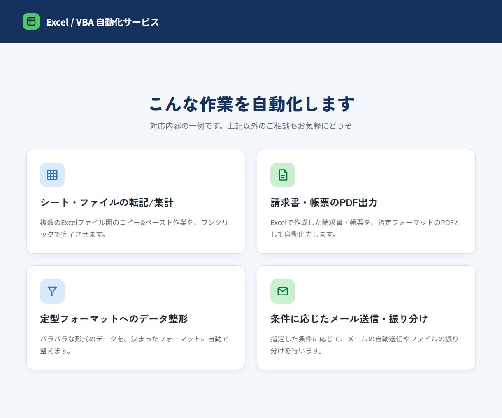The image size is (502, 418).
Task: Click the subtitle 対応内容の一例です text
Action: pyautogui.click(x=251, y=126)
